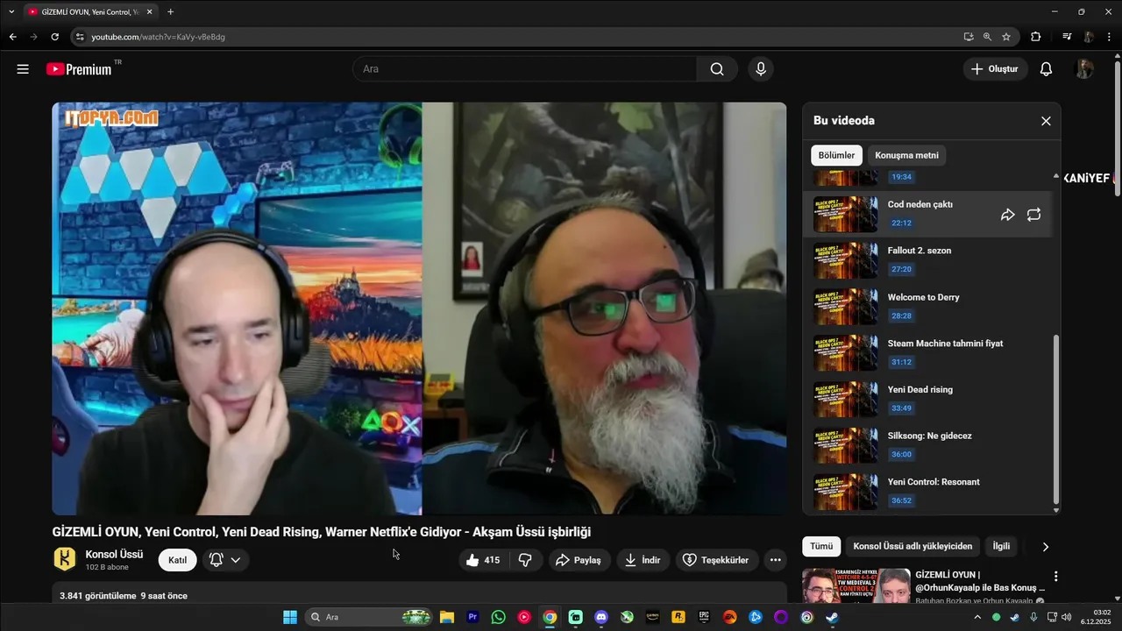
Task: Open File Explorer from taskbar
Action: pyautogui.click(x=447, y=617)
